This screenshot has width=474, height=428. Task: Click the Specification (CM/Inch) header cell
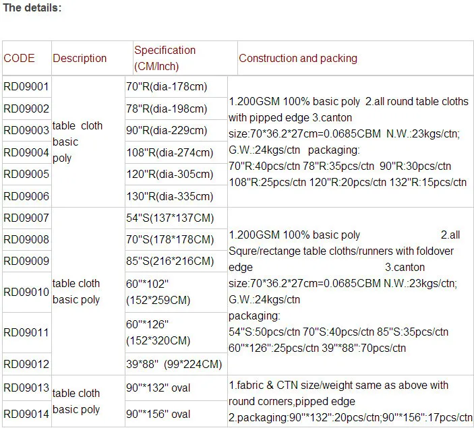click(x=165, y=59)
